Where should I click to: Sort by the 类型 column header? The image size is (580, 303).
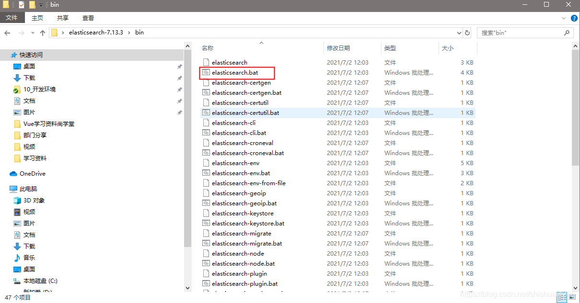[410, 48]
